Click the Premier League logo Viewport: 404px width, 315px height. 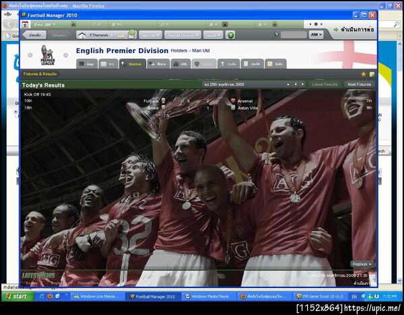click(48, 55)
